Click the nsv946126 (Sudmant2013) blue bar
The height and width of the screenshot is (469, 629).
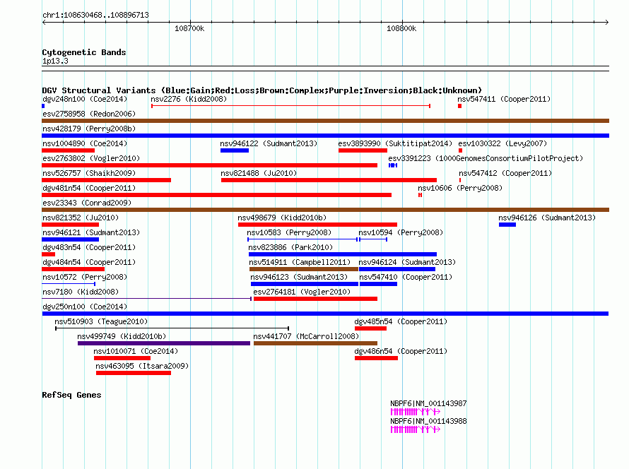[507, 225]
